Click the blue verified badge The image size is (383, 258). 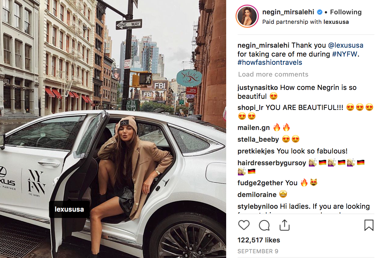click(x=319, y=12)
